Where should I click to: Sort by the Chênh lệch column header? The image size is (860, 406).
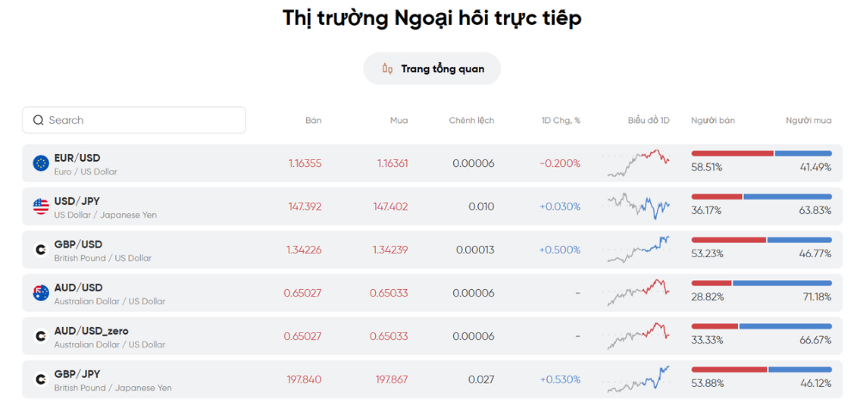point(471,120)
